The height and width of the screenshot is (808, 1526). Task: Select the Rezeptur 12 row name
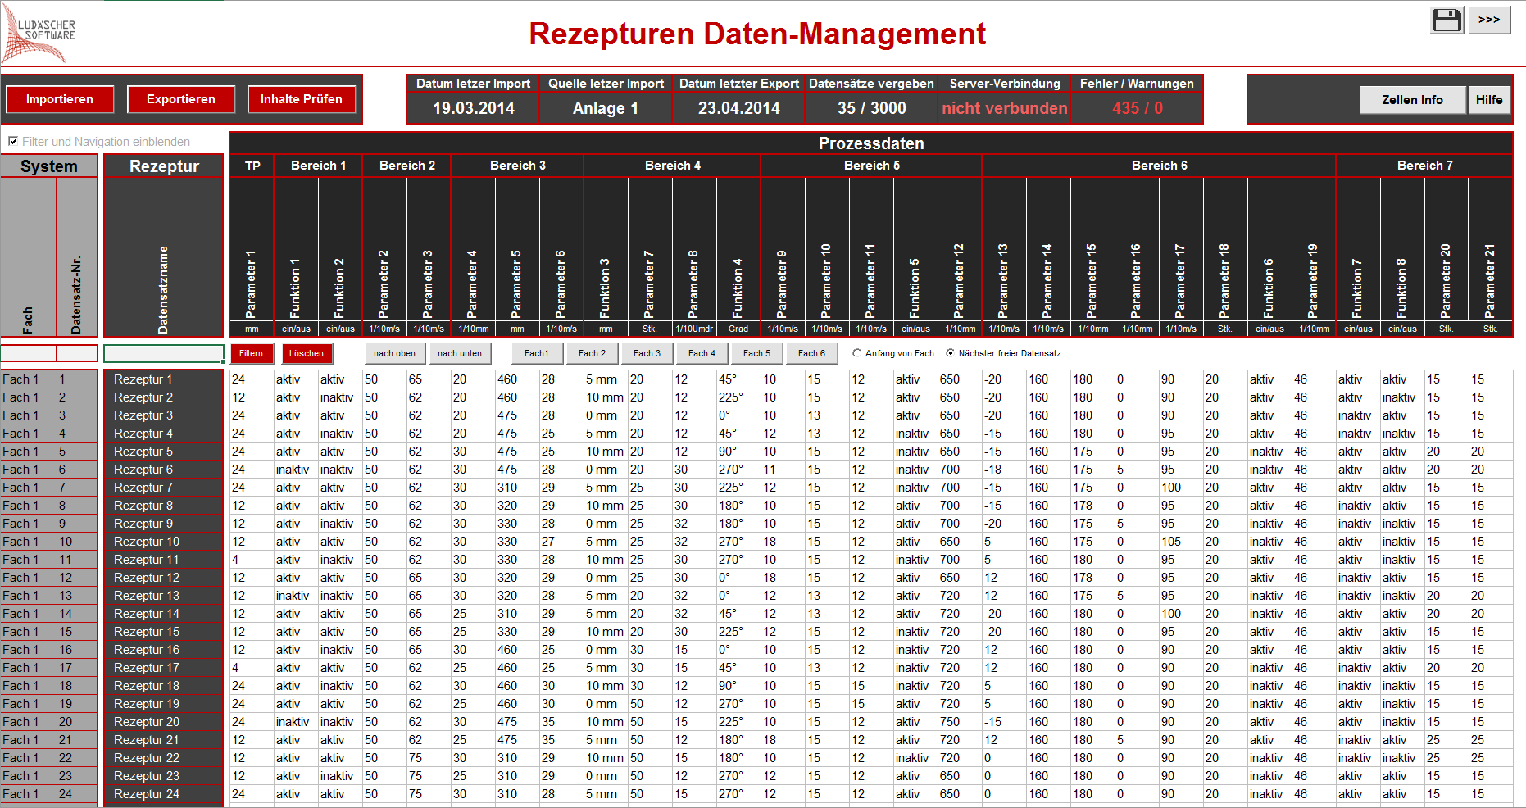[147, 578]
